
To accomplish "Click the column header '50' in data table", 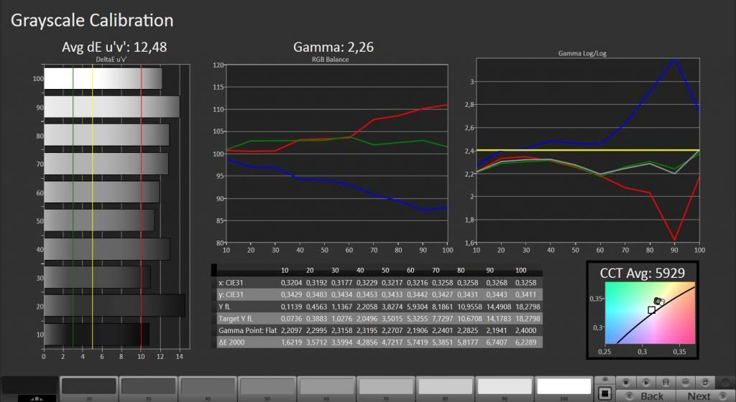I will (x=385, y=271).
